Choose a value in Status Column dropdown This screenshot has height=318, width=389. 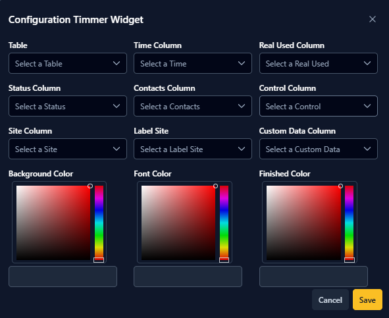[x=68, y=106]
